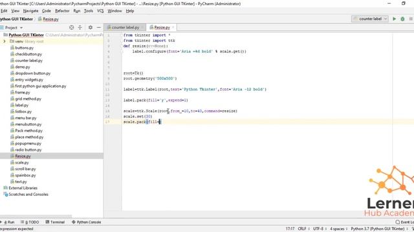Select first python gui application.py file
Image resolution: width=414 pixels, height=232 pixels.
pos(40,86)
